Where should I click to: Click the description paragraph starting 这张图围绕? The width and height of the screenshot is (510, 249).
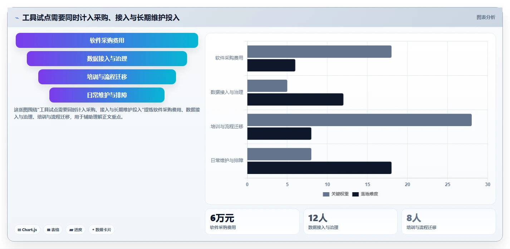pyautogui.click(x=107, y=113)
